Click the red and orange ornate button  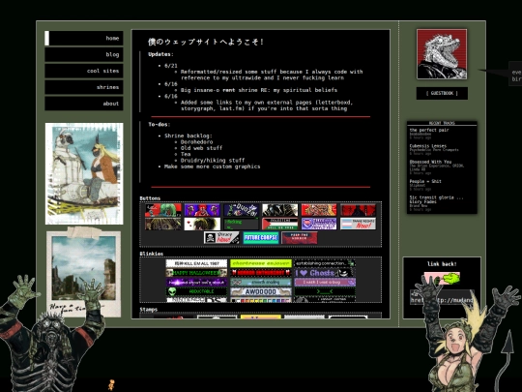pos(319,210)
